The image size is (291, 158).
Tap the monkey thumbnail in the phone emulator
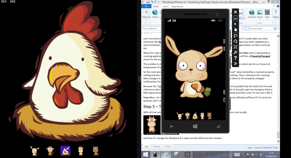click(188, 116)
